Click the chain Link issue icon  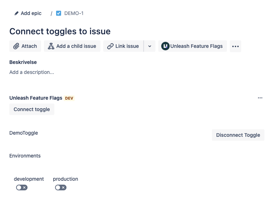click(x=110, y=46)
